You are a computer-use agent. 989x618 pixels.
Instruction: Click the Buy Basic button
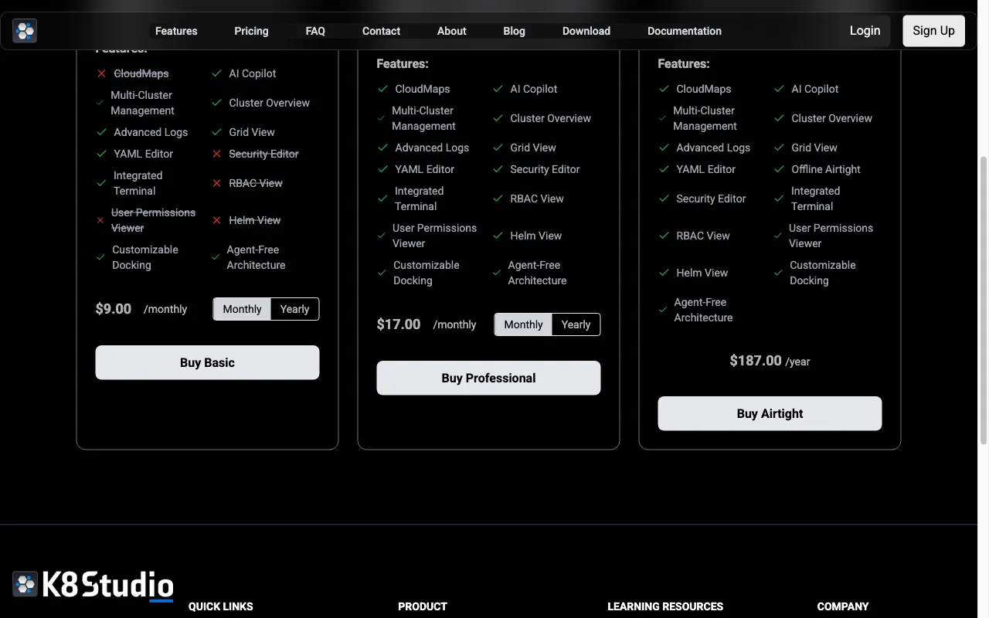pyautogui.click(x=207, y=362)
